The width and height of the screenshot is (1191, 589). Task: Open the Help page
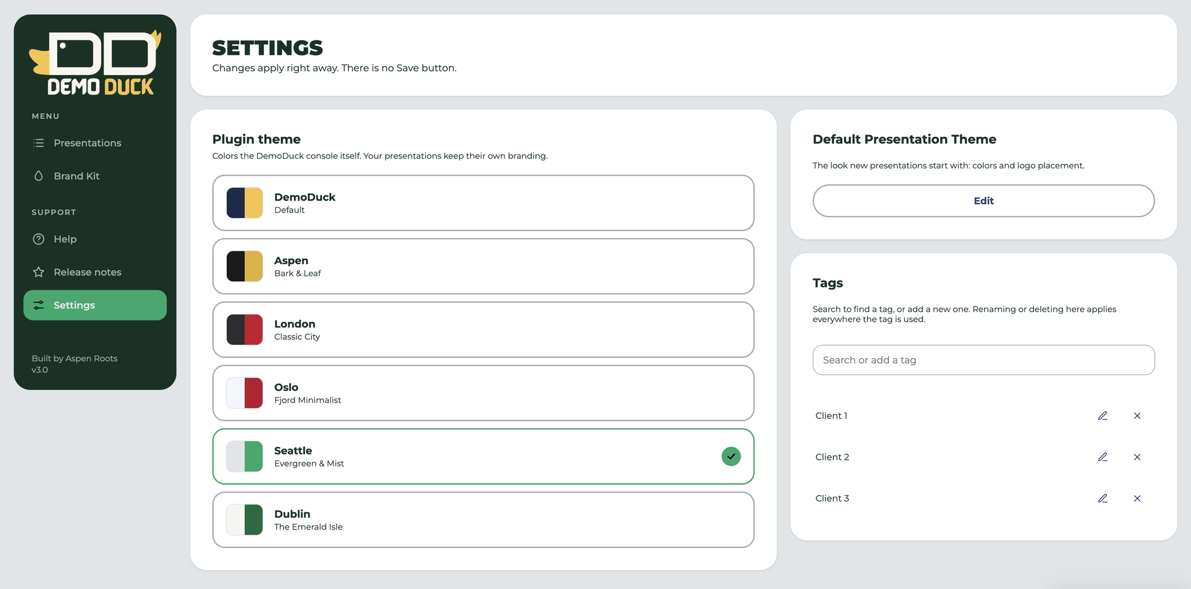click(x=95, y=239)
